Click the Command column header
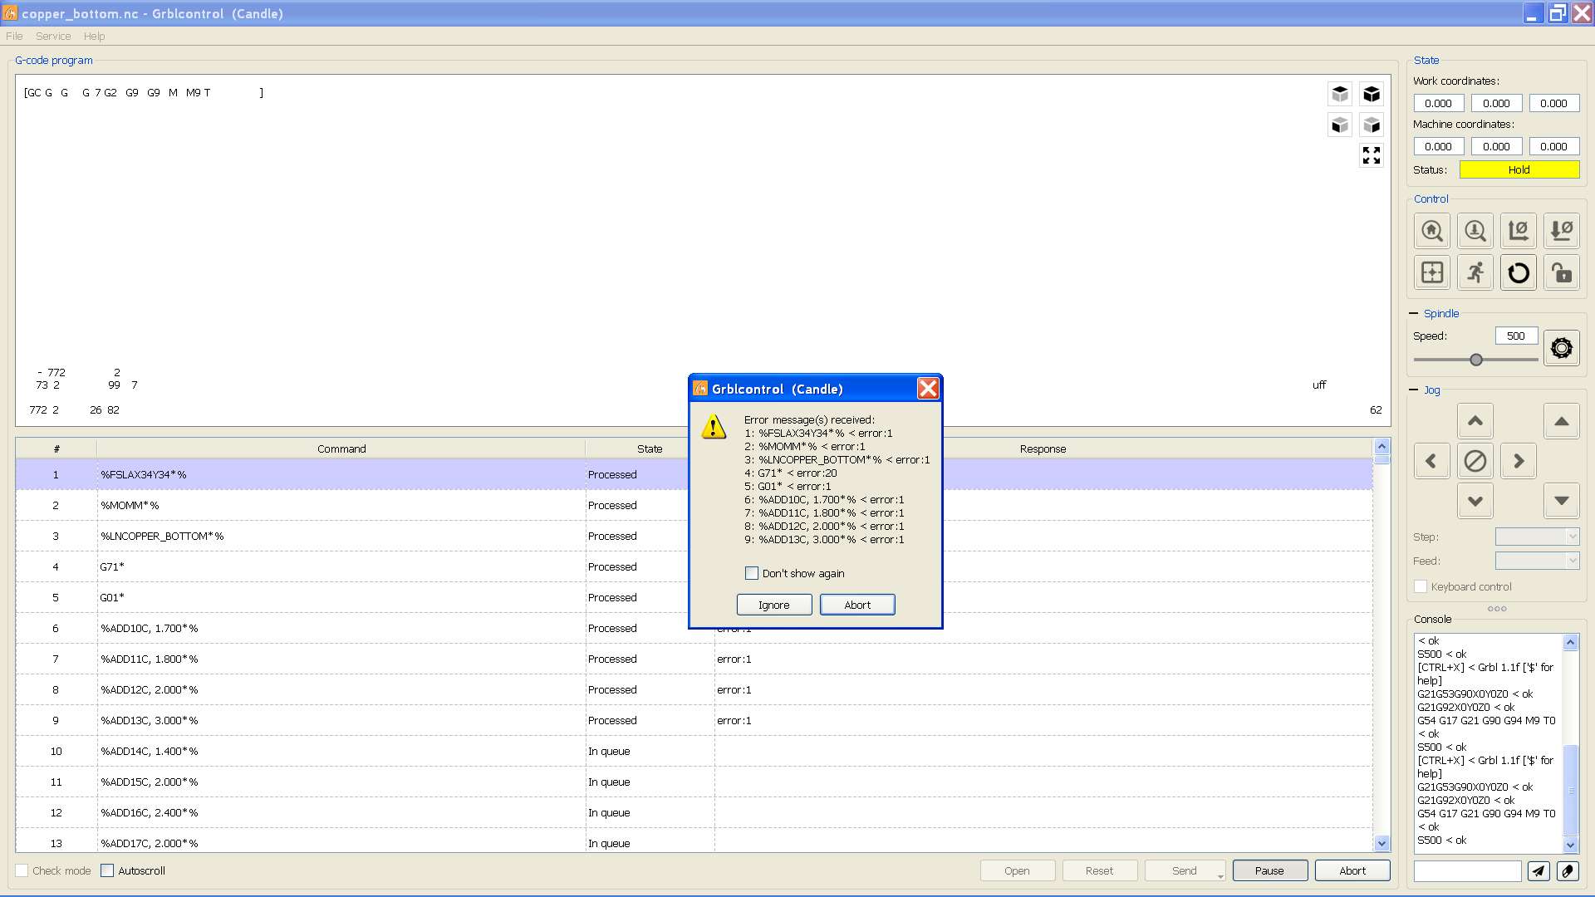 pyautogui.click(x=341, y=448)
